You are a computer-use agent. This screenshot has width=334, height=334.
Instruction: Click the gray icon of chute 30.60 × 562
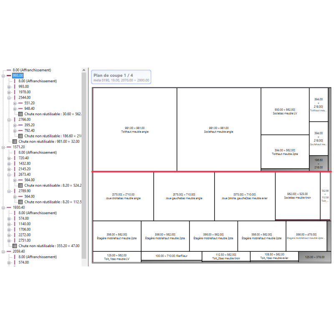coord(20,114)
